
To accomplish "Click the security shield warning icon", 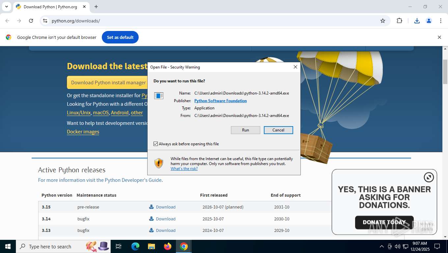I will tap(159, 163).
